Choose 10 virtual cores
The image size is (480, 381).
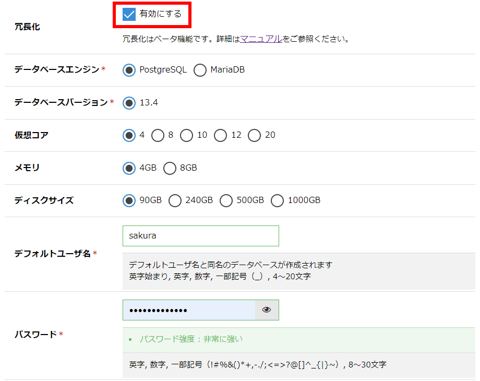[186, 135]
